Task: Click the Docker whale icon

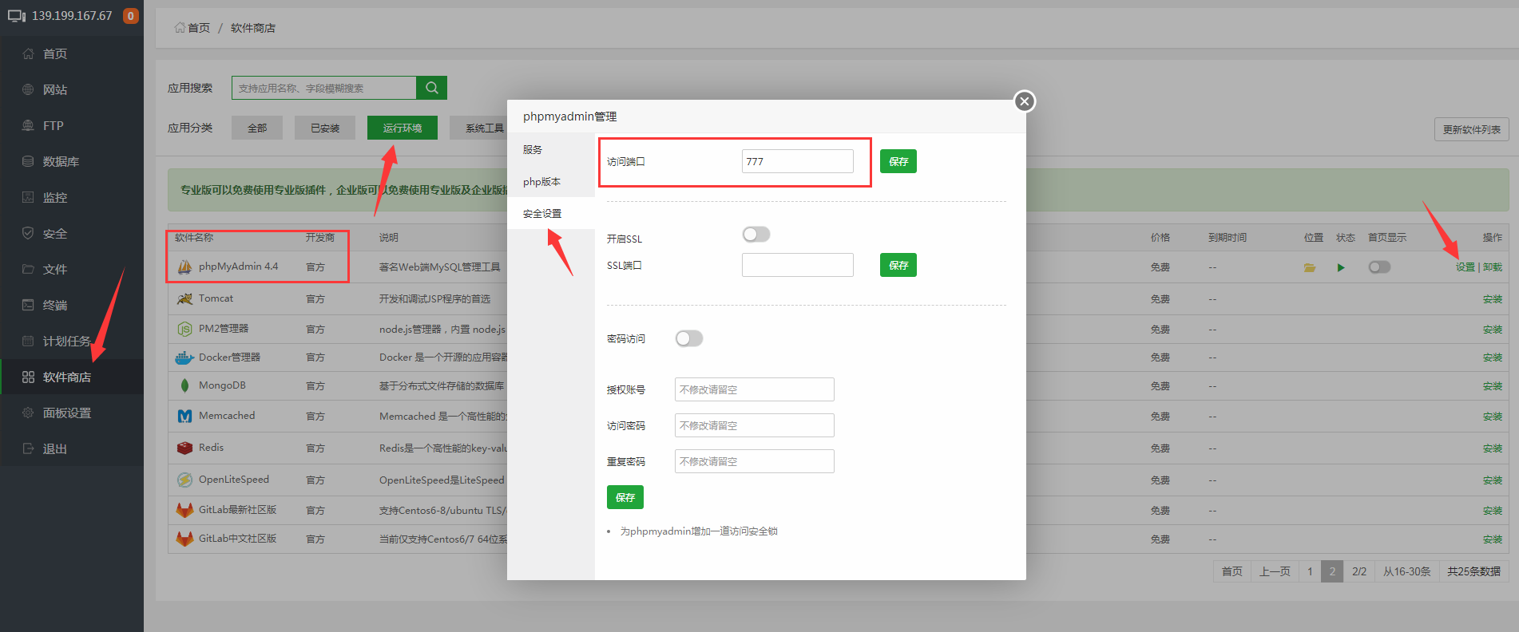Action: tap(184, 357)
